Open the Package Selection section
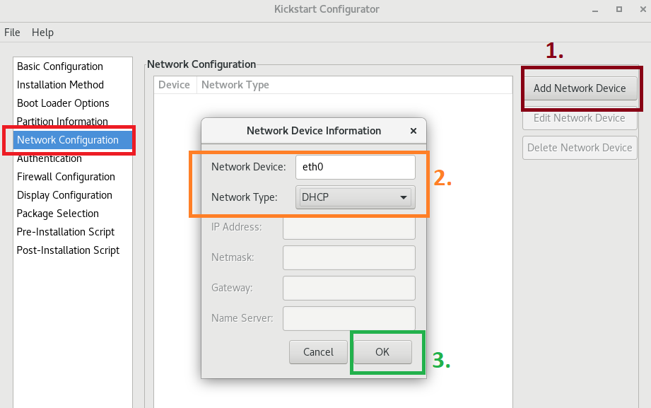Image resolution: width=651 pixels, height=408 pixels. pos(57,213)
